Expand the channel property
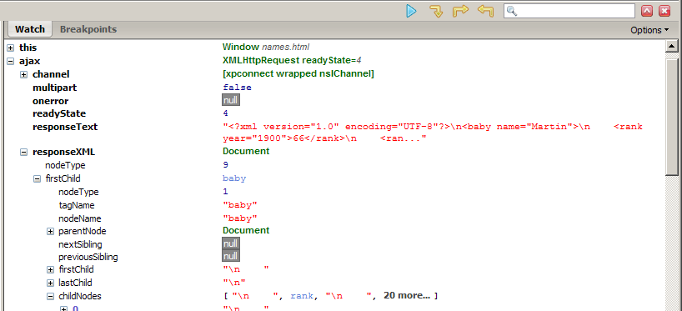 pyautogui.click(x=24, y=75)
